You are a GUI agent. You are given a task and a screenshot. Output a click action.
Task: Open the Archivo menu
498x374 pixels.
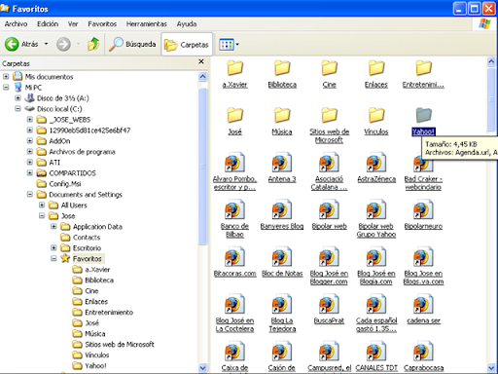click(16, 24)
